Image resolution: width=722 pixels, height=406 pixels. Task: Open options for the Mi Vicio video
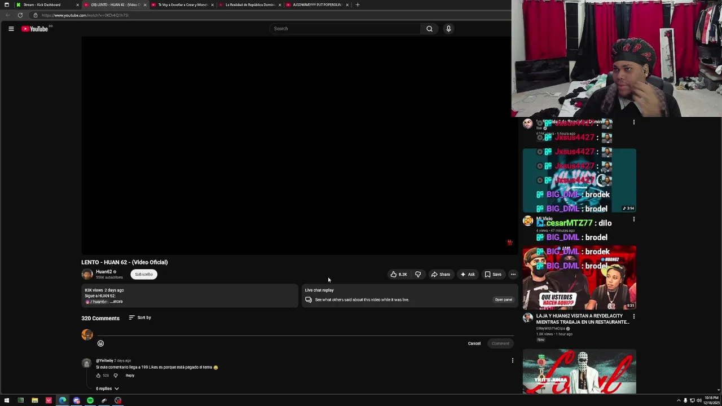click(x=633, y=219)
